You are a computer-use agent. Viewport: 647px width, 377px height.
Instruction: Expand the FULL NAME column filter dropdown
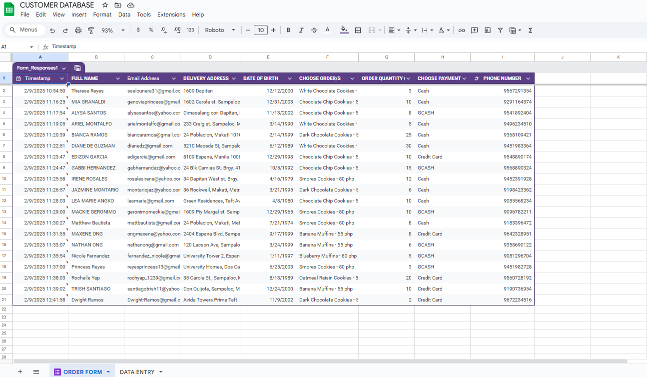118,78
